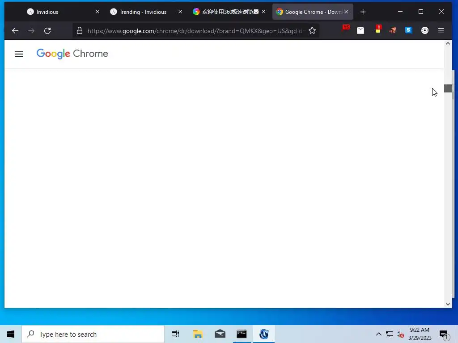Click the Google Chrome logo
Image resolution: width=458 pixels, height=343 pixels.
pyautogui.click(x=72, y=54)
